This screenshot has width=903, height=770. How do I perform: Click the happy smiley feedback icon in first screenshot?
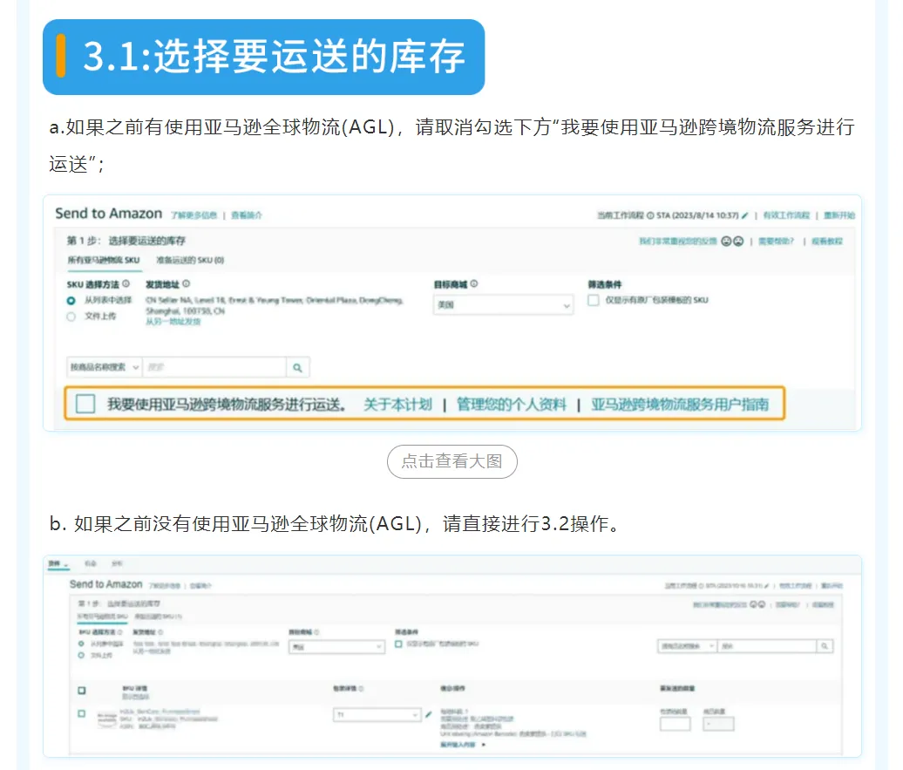click(x=726, y=242)
